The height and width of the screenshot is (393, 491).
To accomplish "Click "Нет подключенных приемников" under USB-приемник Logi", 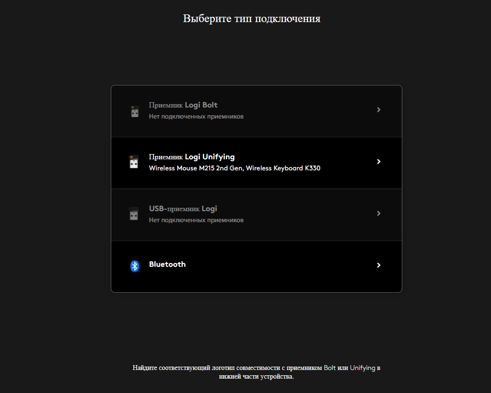I will tap(196, 220).
